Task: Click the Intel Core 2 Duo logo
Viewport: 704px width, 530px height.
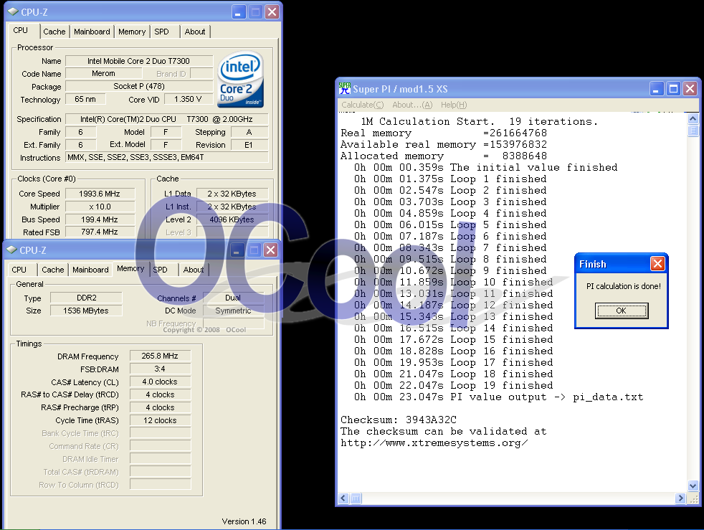Action: tap(241, 80)
